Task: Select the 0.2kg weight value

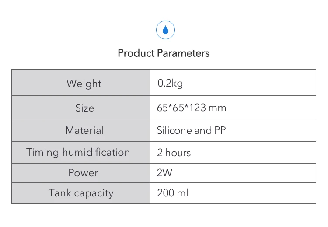Action: tap(170, 83)
